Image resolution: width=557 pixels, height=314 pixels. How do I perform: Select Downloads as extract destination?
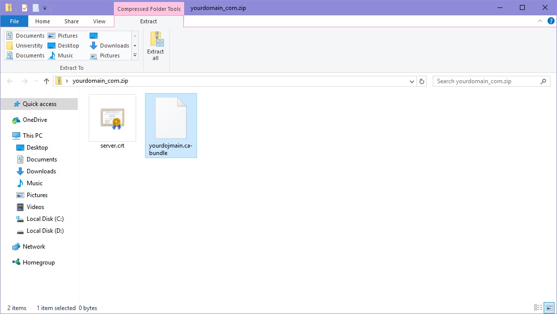[109, 46]
